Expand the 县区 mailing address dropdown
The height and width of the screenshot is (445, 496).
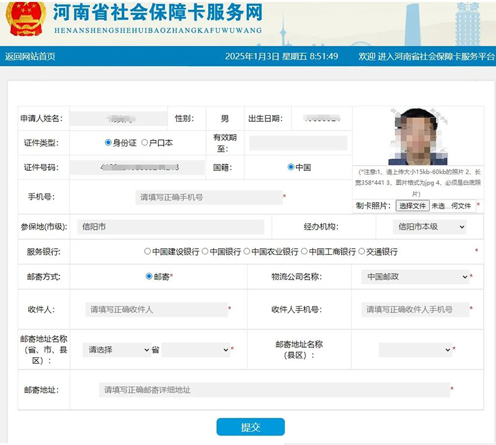[x=415, y=350]
